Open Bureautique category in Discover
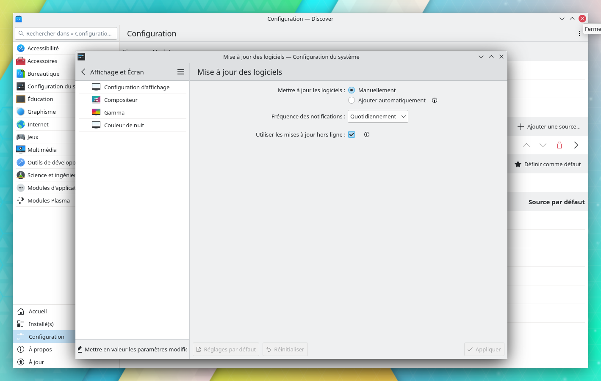This screenshot has height=381, width=601. coord(45,74)
